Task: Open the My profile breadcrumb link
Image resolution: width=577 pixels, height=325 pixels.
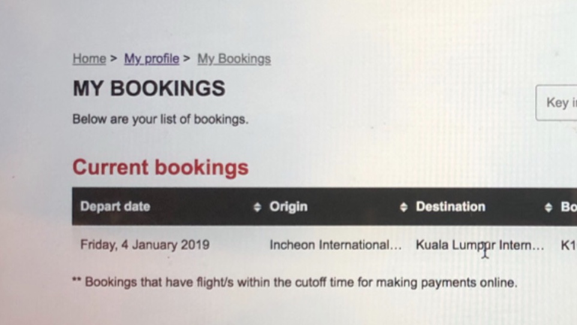Action: (152, 59)
